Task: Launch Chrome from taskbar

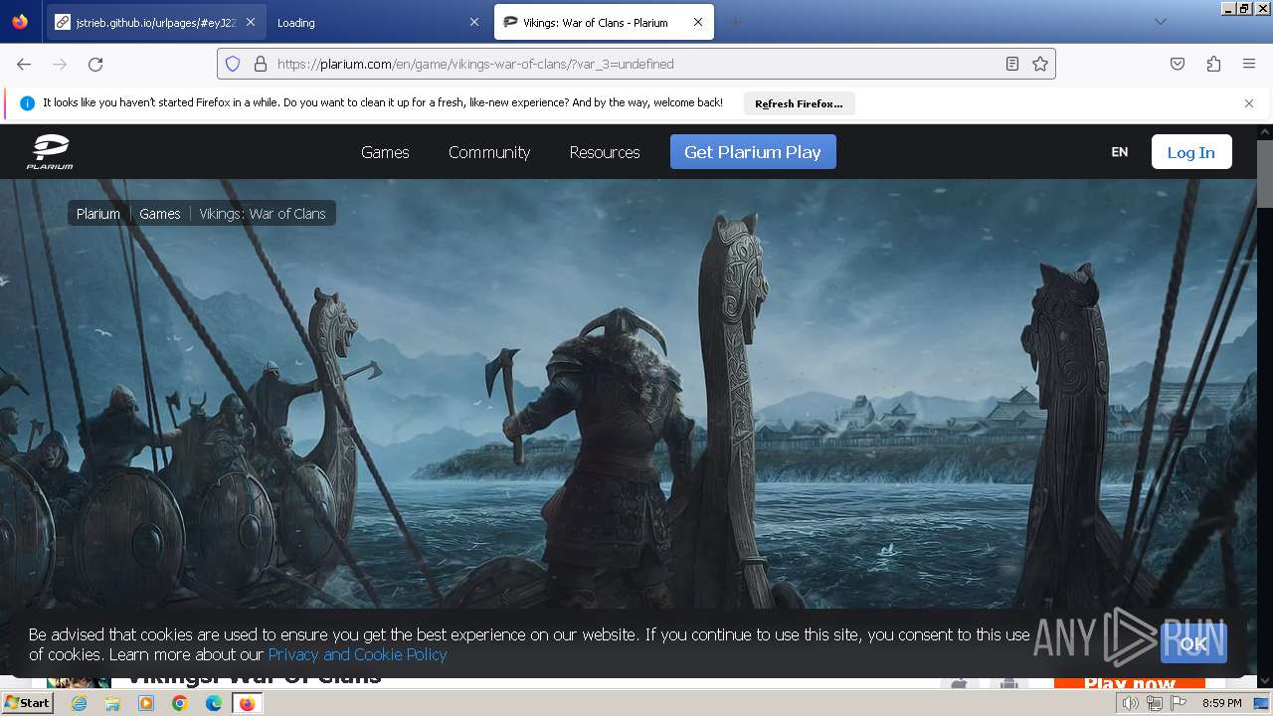Action: tap(180, 703)
